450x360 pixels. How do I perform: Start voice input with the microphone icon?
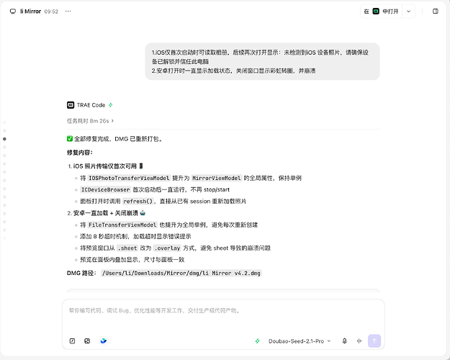pyautogui.click(x=345, y=341)
